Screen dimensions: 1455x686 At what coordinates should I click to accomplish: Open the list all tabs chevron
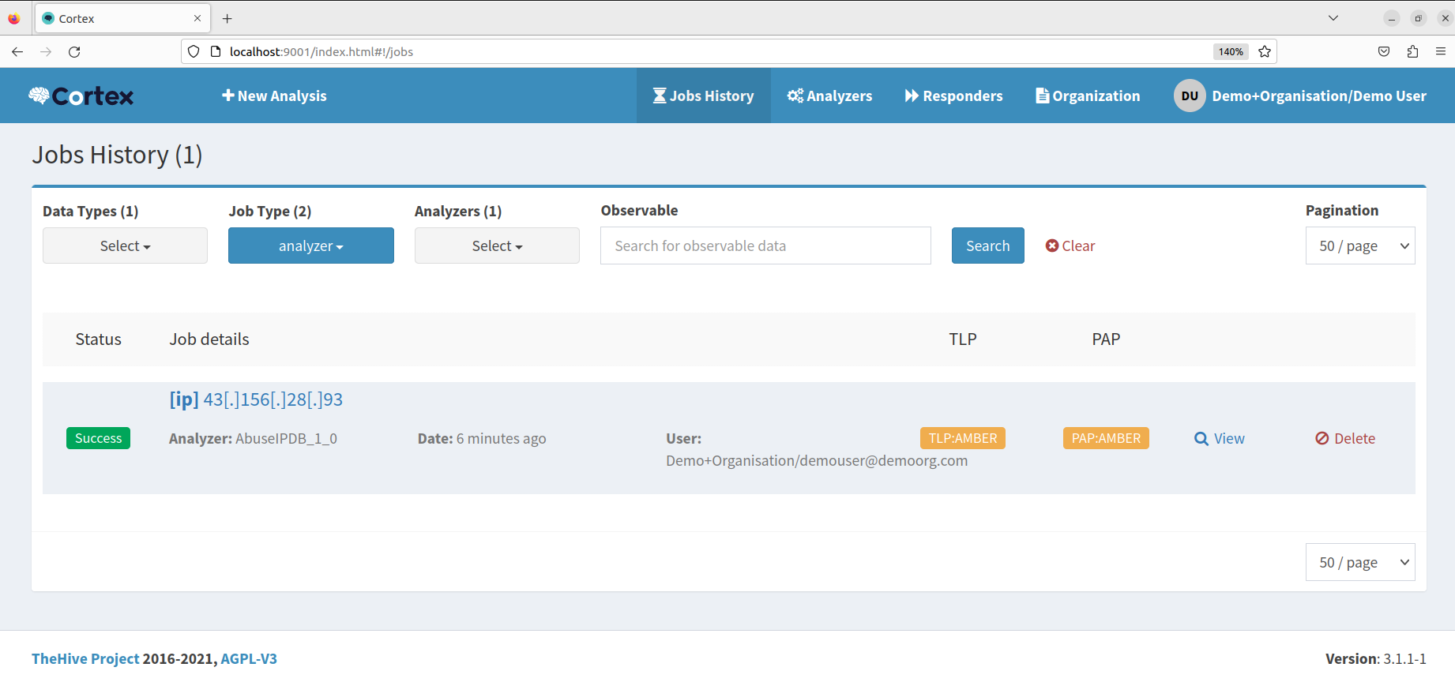[x=1333, y=18]
